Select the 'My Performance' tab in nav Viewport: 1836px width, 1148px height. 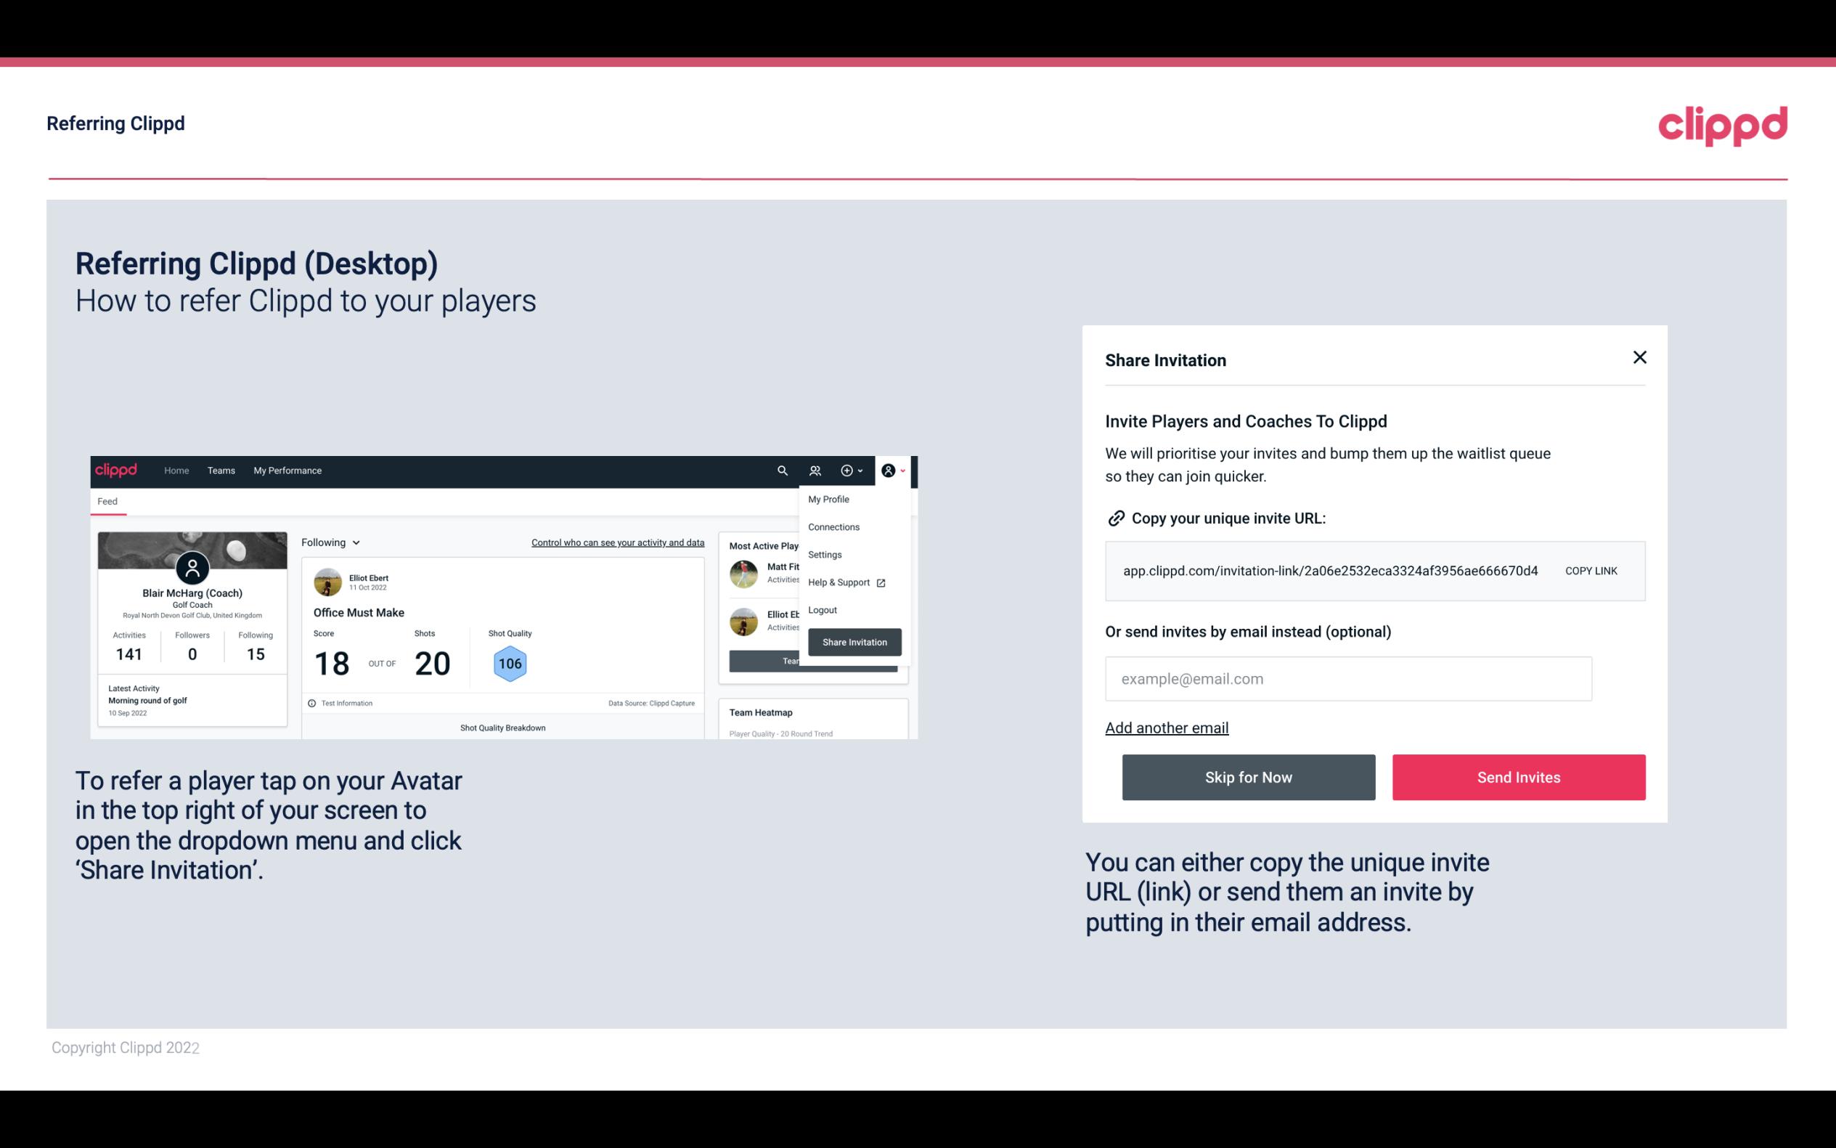coord(288,470)
